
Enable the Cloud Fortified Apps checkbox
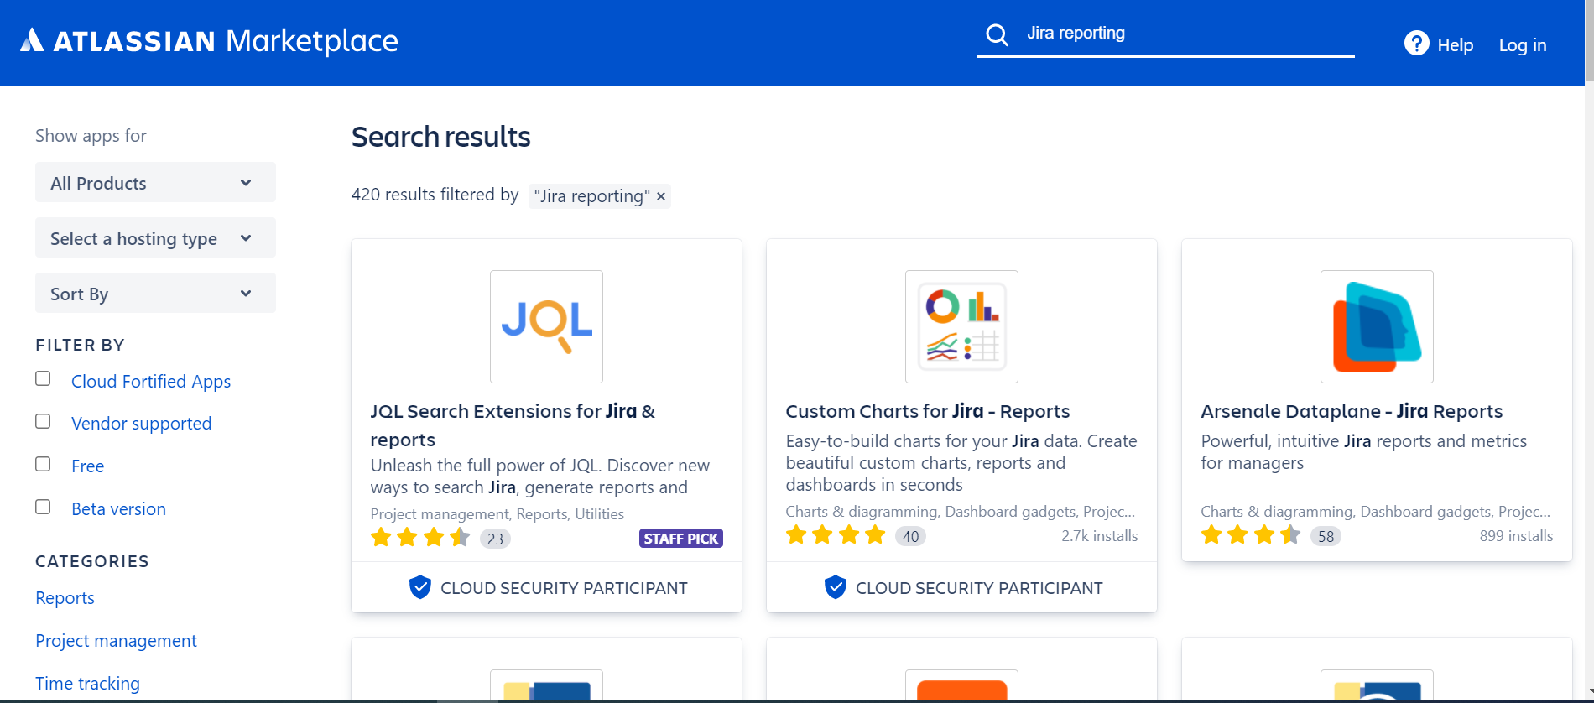tap(43, 378)
